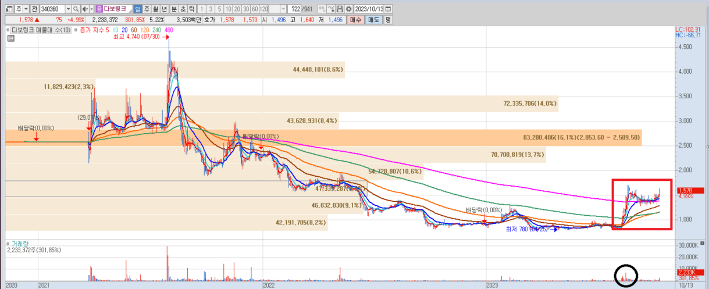Click interval button 20
The image size is (709, 289).
237,9
